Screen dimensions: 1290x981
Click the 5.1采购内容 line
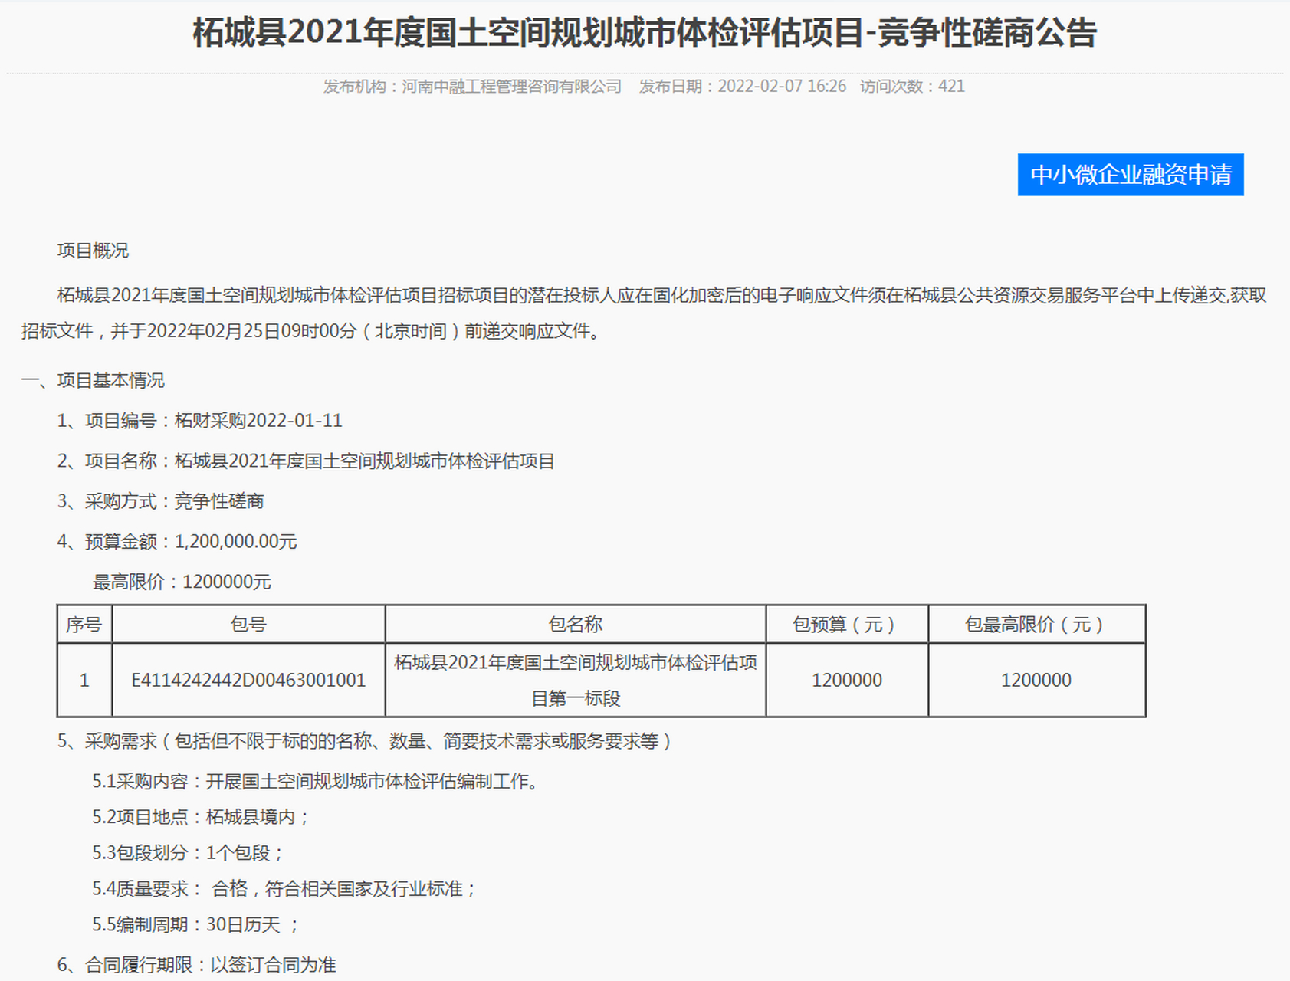318,782
